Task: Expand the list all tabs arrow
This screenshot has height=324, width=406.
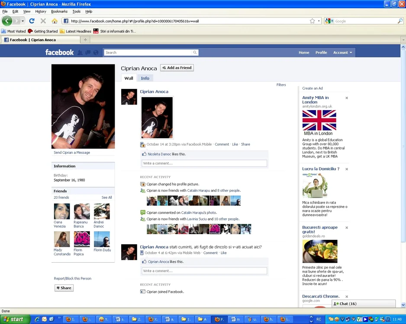Action: tap(403, 40)
